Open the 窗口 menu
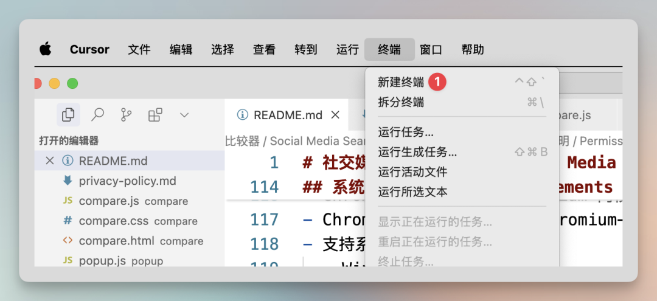The width and height of the screenshot is (657, 301). 431,49
